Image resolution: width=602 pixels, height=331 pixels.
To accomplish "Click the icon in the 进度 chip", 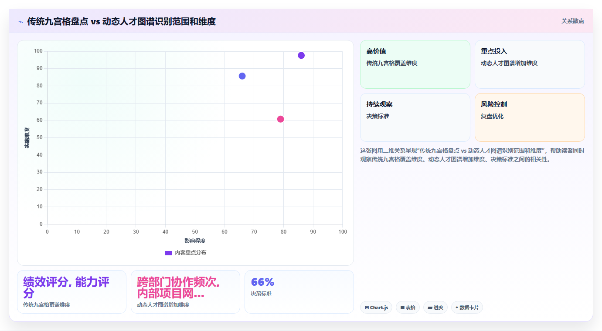I will coord(430,308).
